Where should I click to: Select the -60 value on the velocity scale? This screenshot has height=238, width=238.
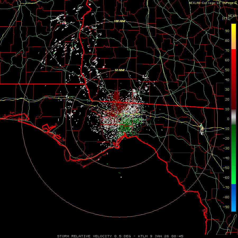[226, 178]
